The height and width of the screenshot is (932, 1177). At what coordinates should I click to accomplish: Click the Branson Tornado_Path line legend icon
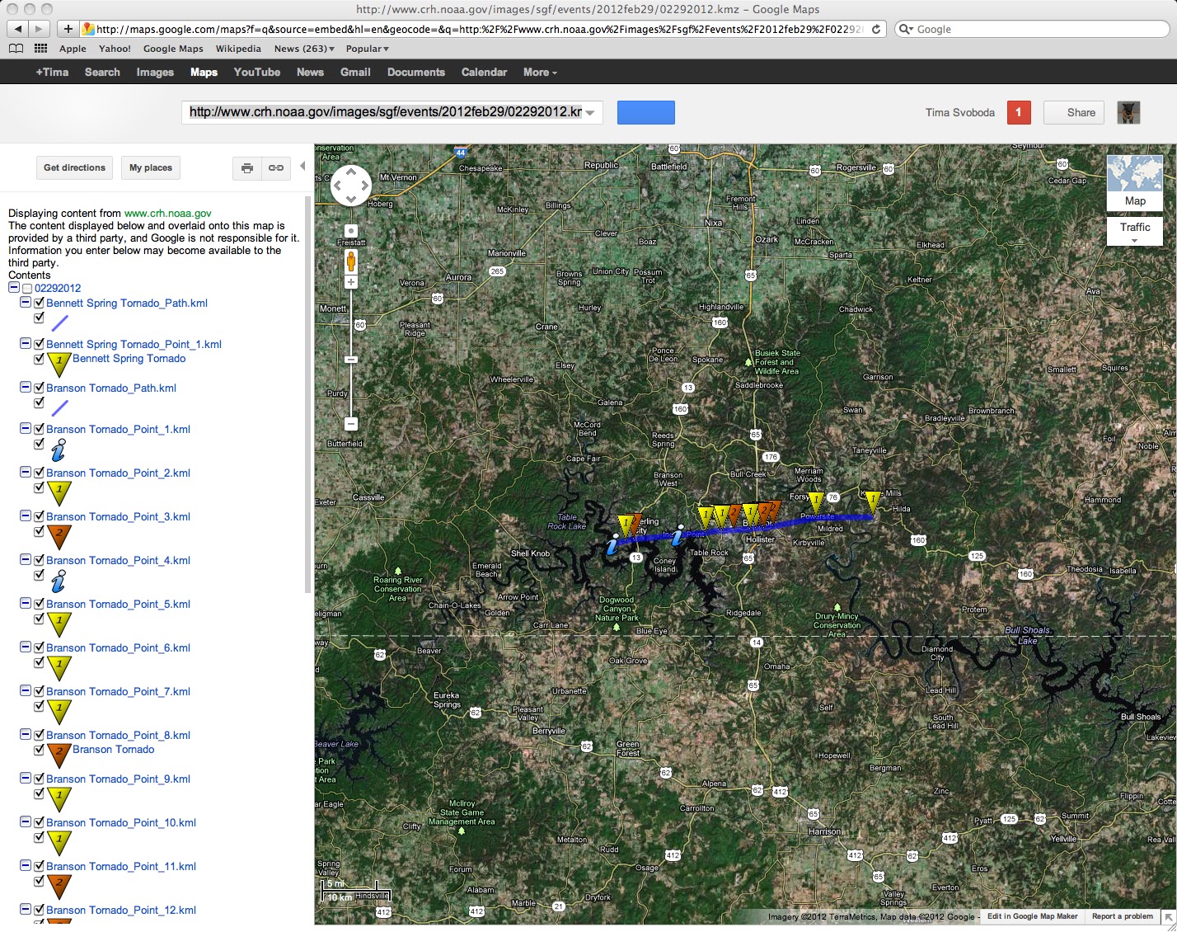(59, 407)
